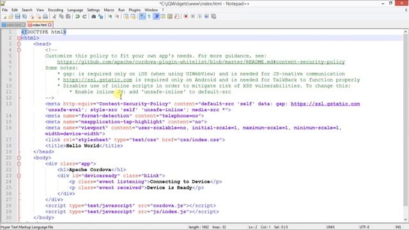Switch to the first inactive document tab
409x230 pixels.
click(x=13, y=25)
